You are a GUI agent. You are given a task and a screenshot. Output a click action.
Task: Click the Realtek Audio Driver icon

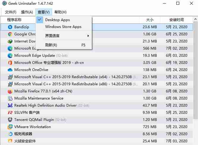click(10, 105)
